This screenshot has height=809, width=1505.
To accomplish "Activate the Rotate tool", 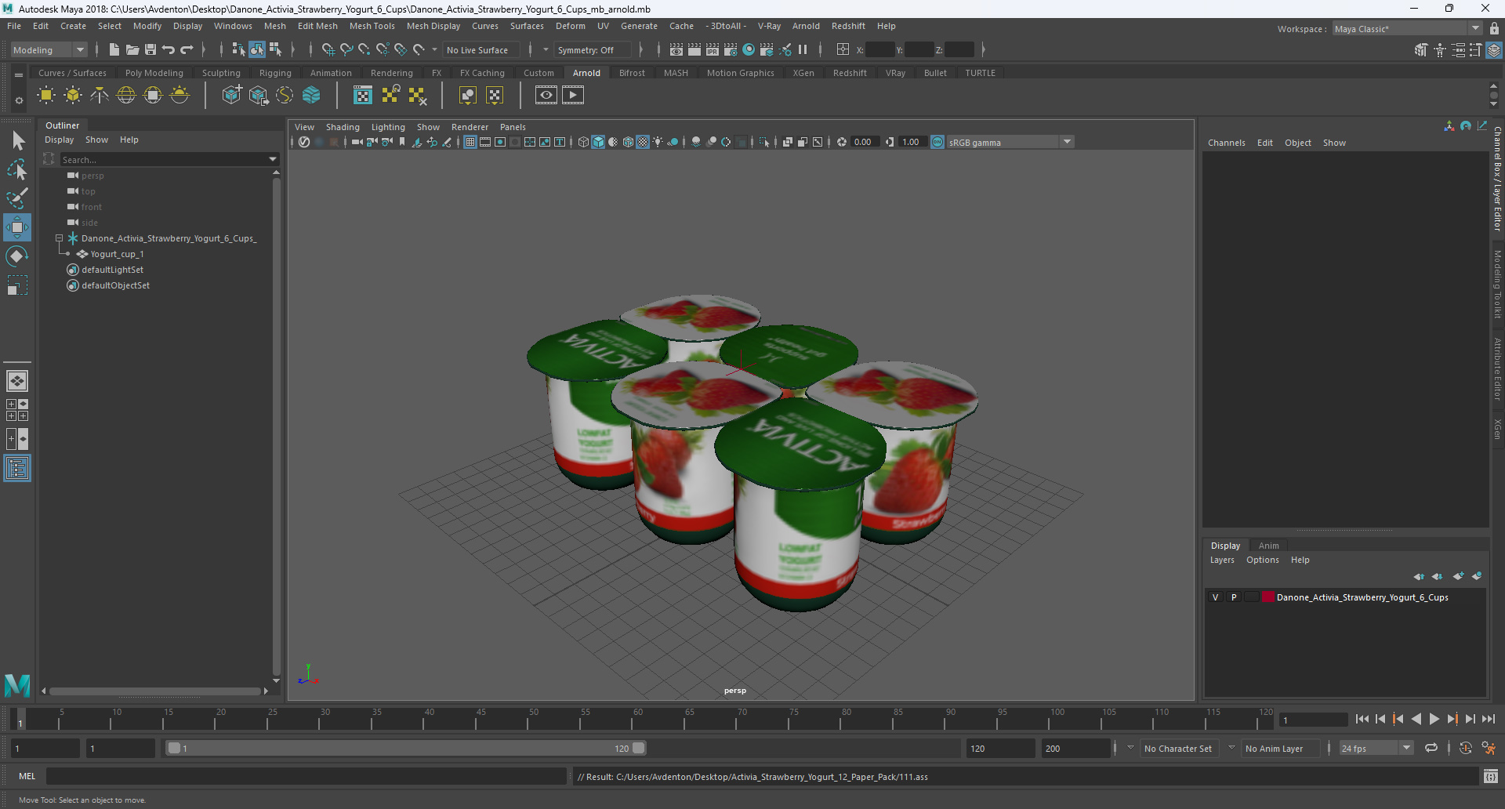I will coord(17,256).
